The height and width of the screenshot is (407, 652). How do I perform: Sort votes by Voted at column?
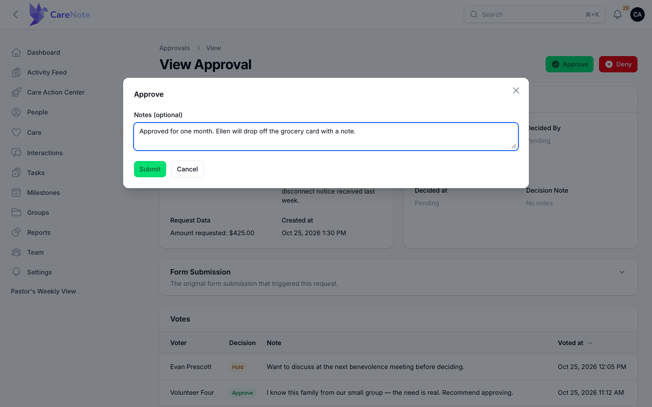click(x=575, y=343)
